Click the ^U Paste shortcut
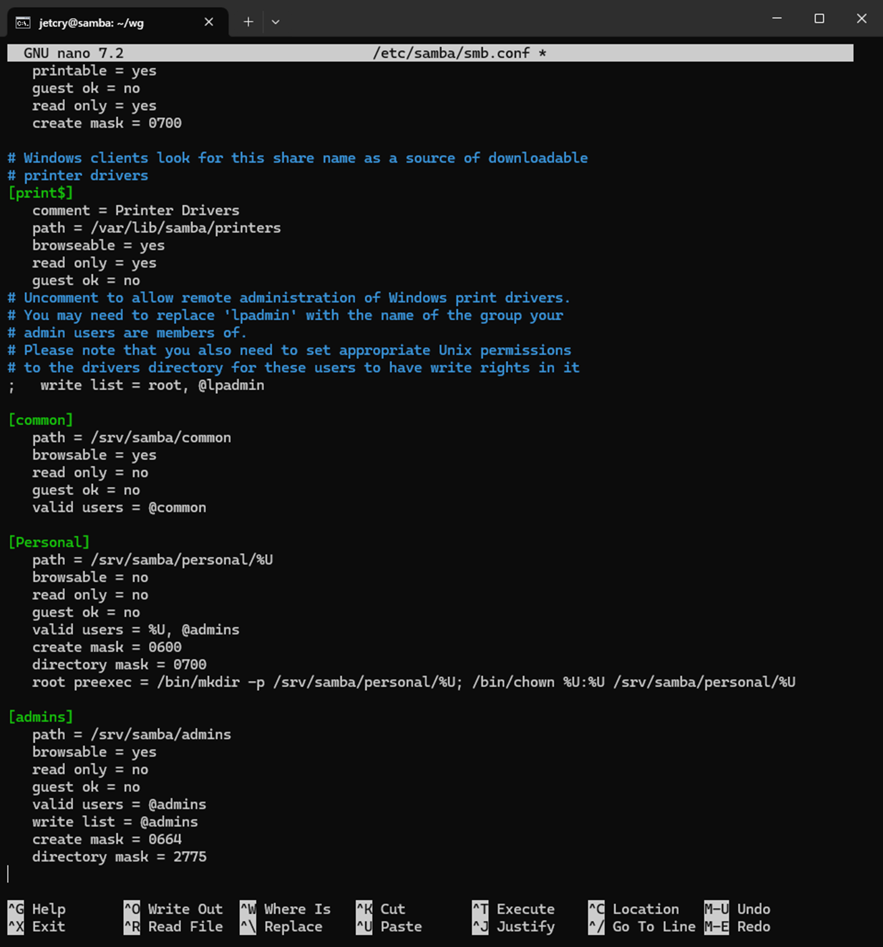Viewport: 883px width, 947px height. point(389,927)
